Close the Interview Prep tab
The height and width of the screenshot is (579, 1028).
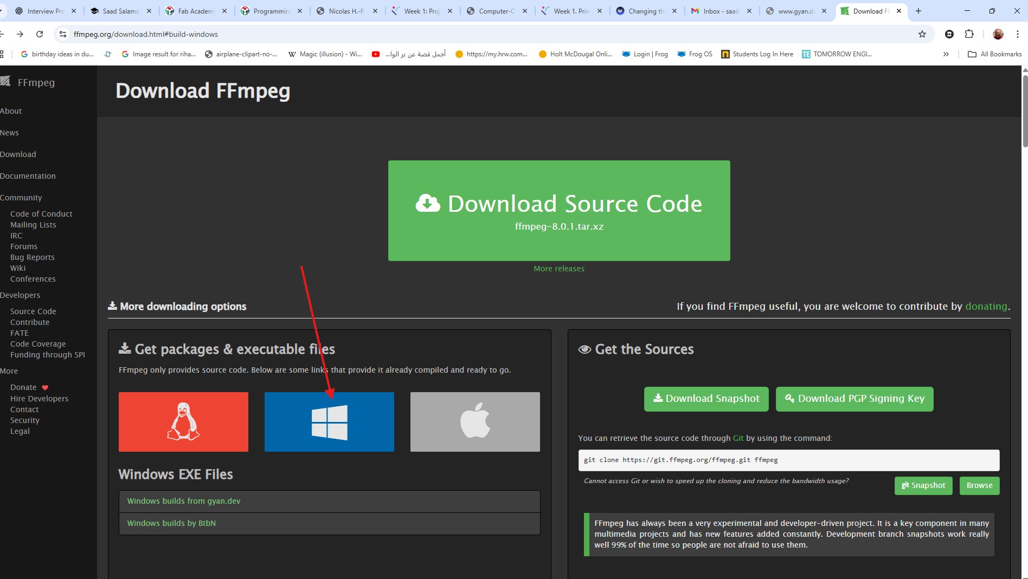coord(74,11)
